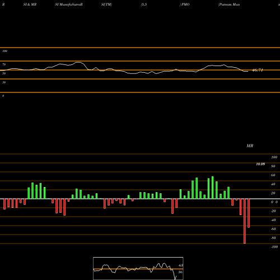
Task: Click the -80 label on MR axis
Action: [x=273, y=238]
